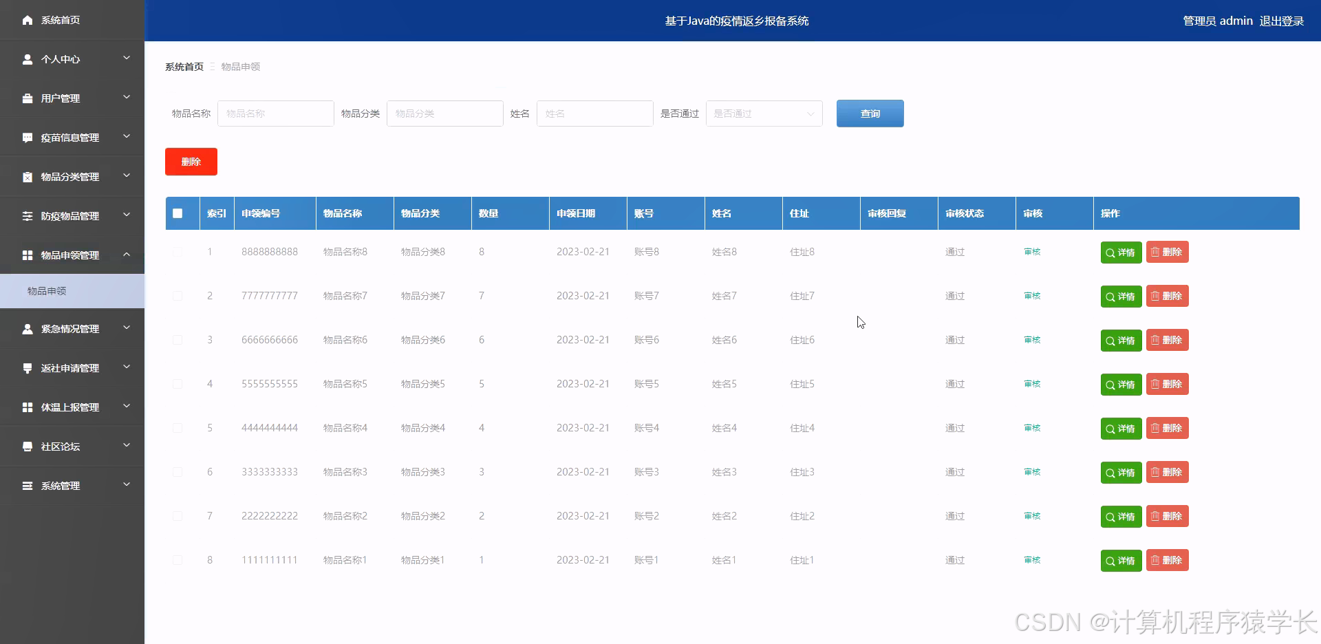Type in the 物品名称 input field
This screenshot has width=1321, height=644.
(275, 113)
